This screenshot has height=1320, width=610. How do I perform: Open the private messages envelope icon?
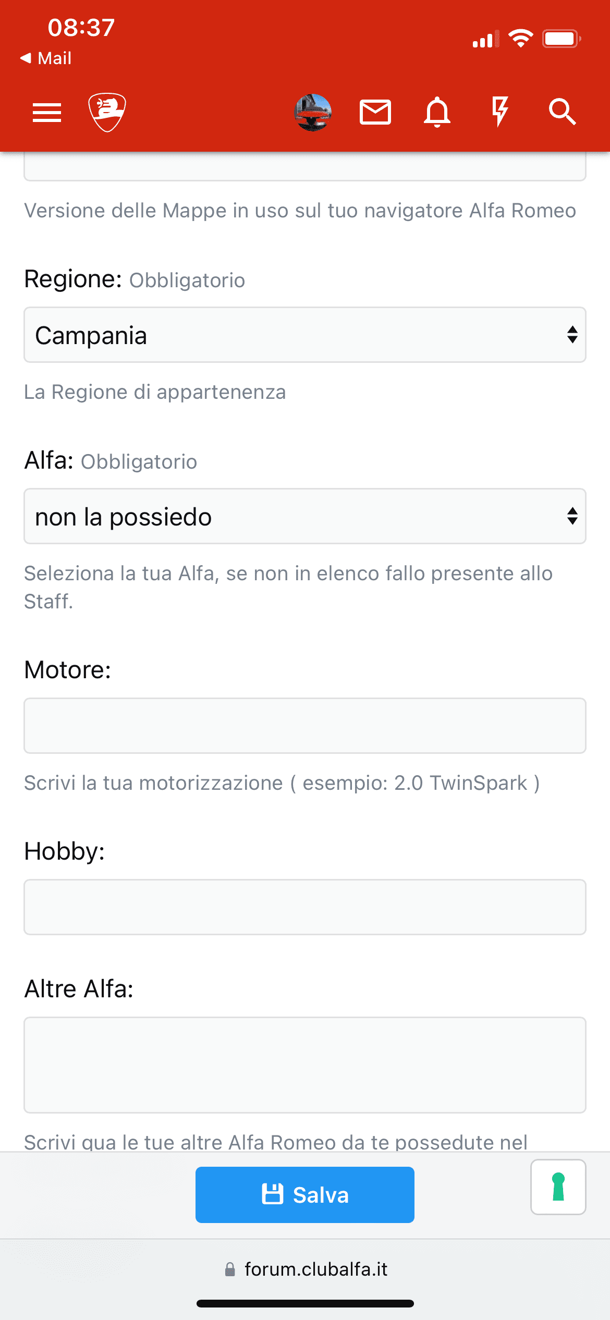[375, 112]
